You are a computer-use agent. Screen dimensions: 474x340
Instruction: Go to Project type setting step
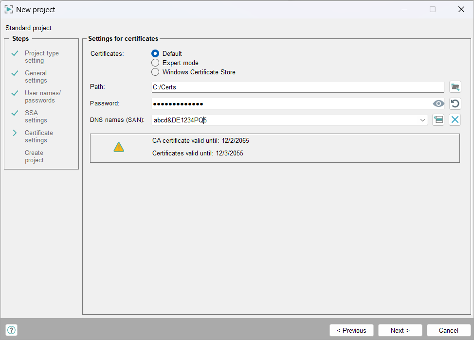(41, 57)
